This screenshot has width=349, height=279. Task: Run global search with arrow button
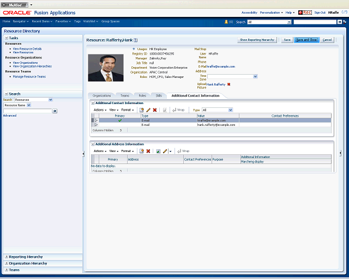coord(339,22)
